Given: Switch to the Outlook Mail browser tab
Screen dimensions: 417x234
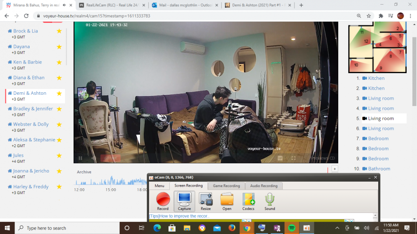Looking at the screenshot, I should coord(183,5).
